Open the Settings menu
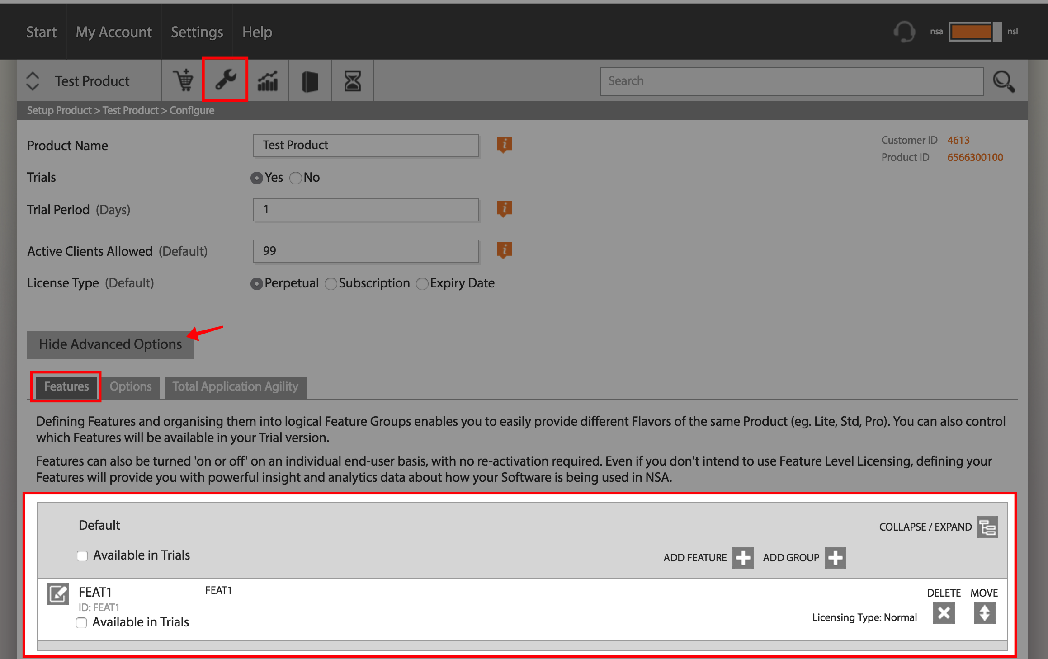 197,32
